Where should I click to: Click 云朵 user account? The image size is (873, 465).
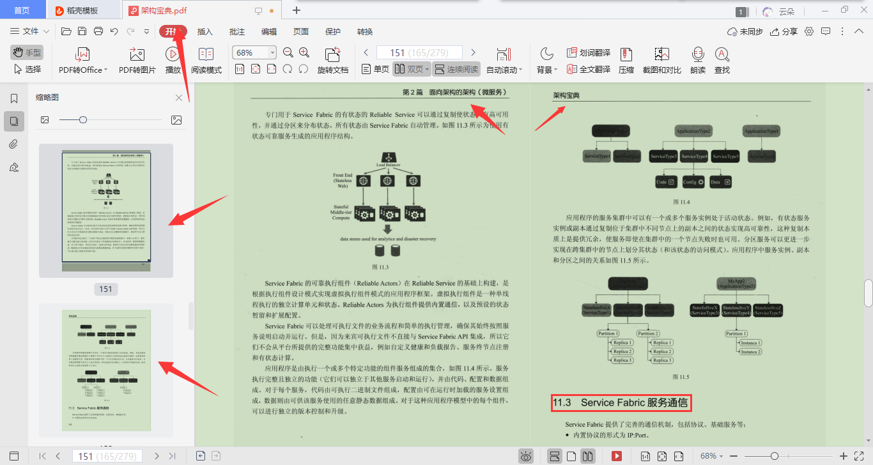click(x=778, y=11)
